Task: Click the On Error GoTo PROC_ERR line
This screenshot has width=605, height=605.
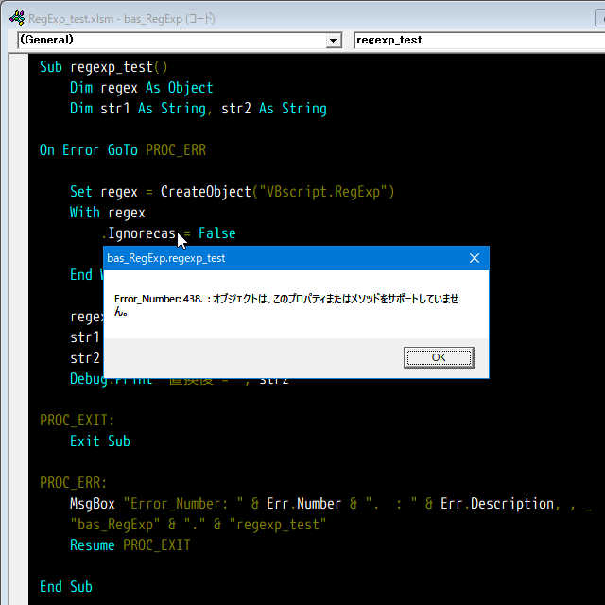Action: click(122, 150)
